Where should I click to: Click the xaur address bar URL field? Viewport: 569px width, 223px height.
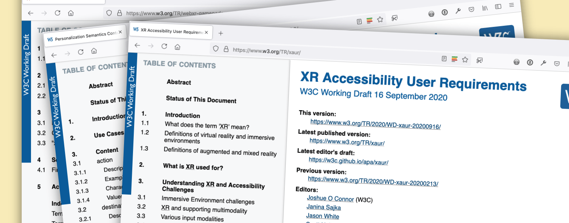tap(318, 52)
